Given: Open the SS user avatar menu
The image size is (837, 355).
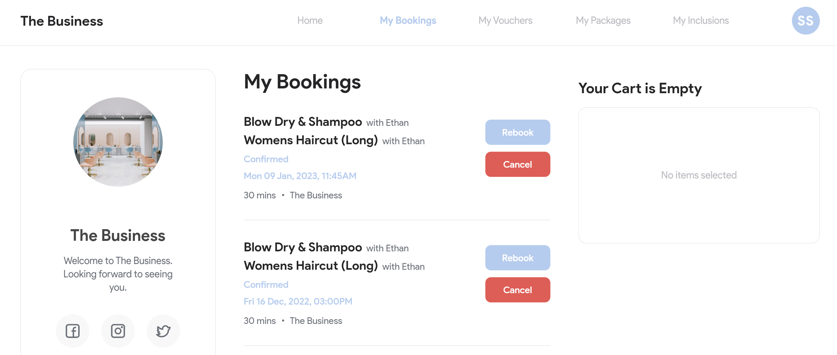Looking at the screenshot, I should click(806, 20).
